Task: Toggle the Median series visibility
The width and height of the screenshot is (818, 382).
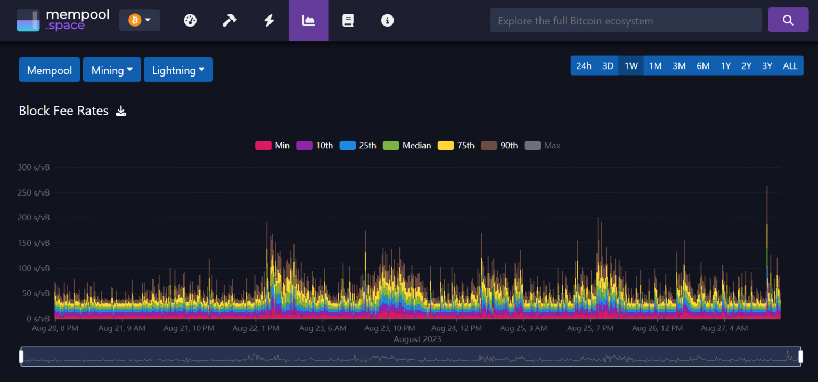Action: coord(407,145)
